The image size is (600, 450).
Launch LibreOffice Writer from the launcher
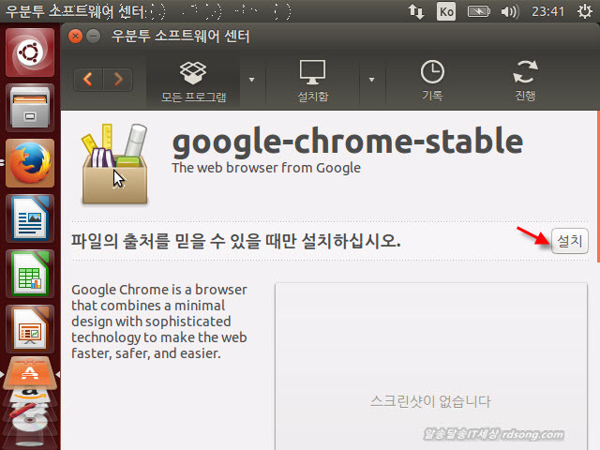pos(30,219)
